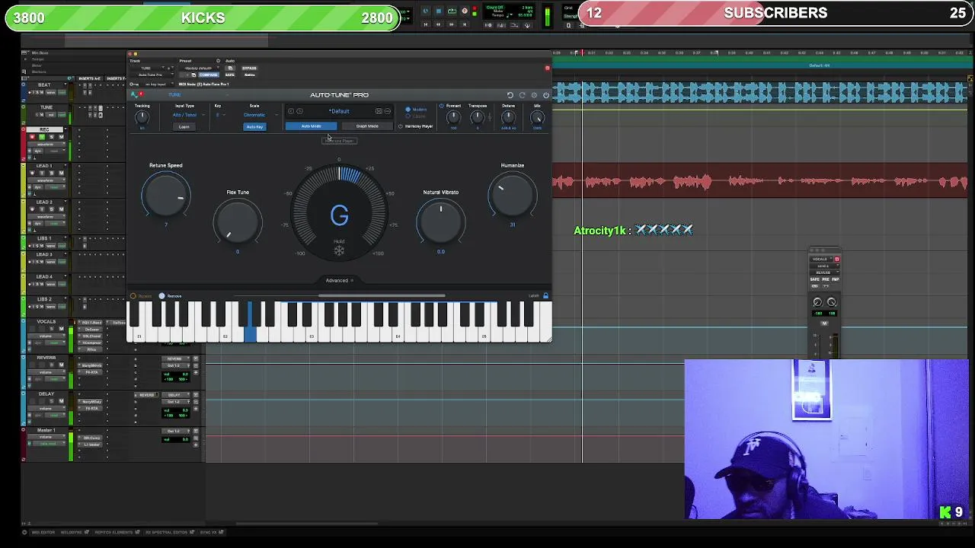
Task: Click the SAFE button in plugin header
Action: pos(229,75)
